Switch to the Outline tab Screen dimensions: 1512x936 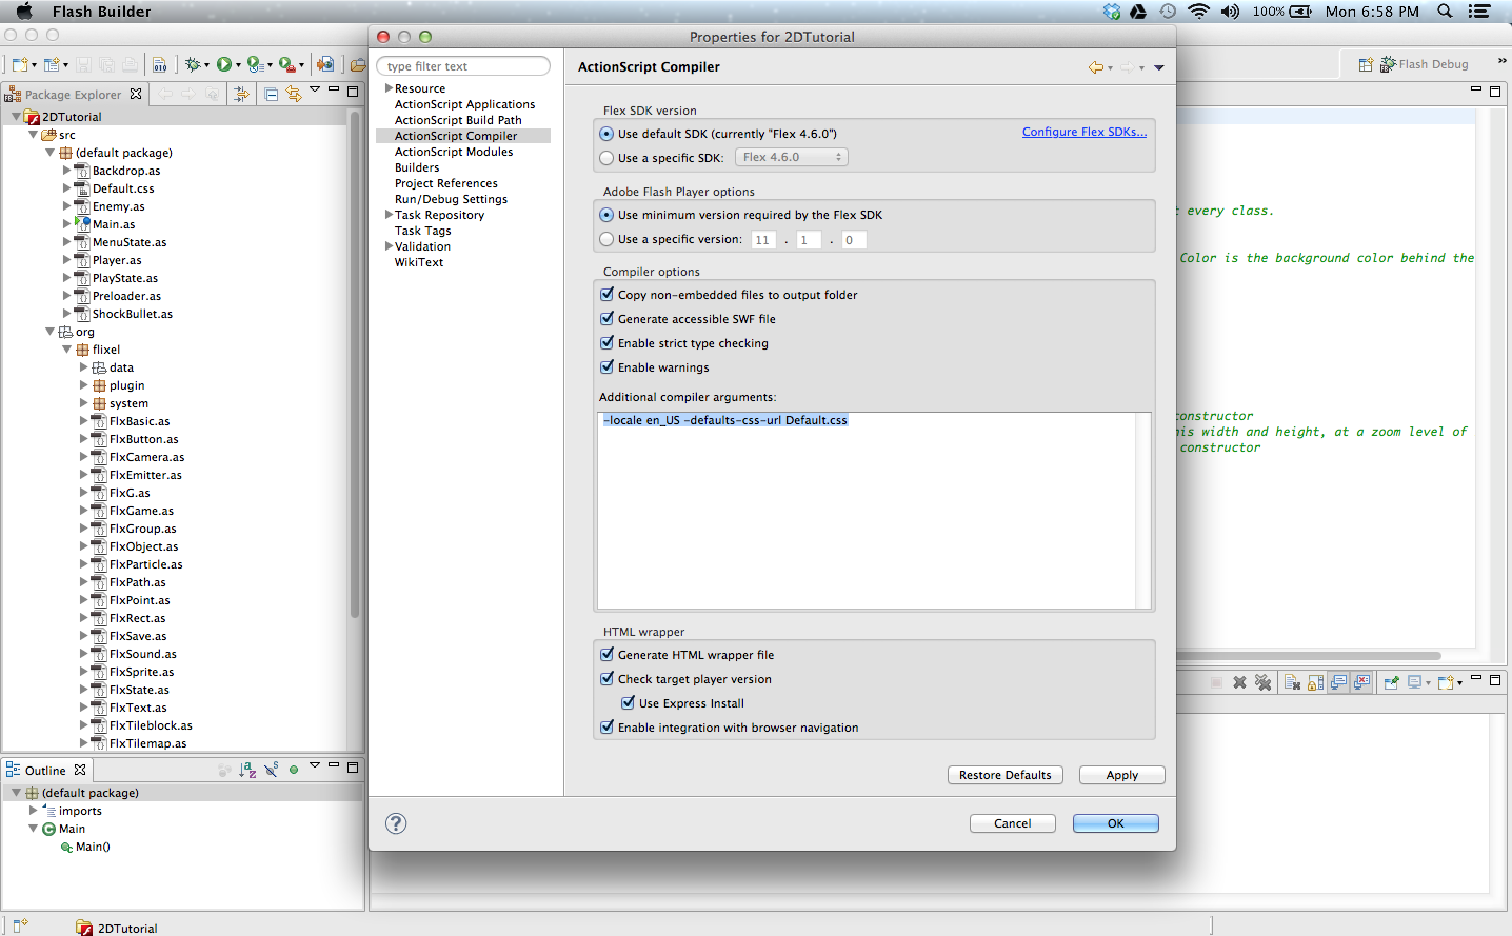45,770
